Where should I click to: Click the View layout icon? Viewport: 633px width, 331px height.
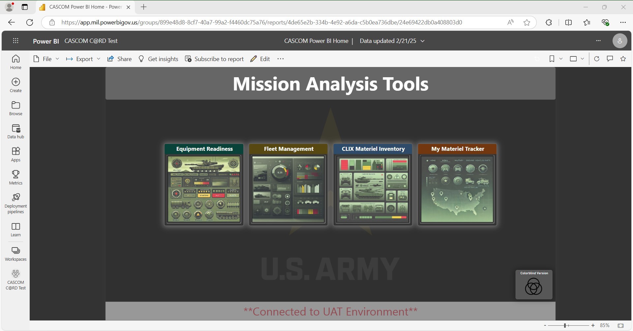tap(573, 59)
